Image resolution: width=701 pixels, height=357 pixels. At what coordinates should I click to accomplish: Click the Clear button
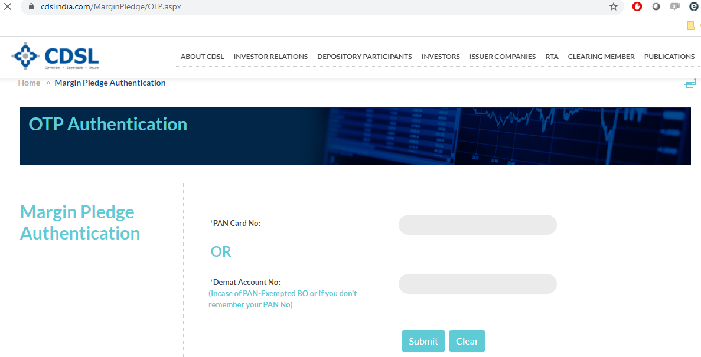(x=467, y=341)
